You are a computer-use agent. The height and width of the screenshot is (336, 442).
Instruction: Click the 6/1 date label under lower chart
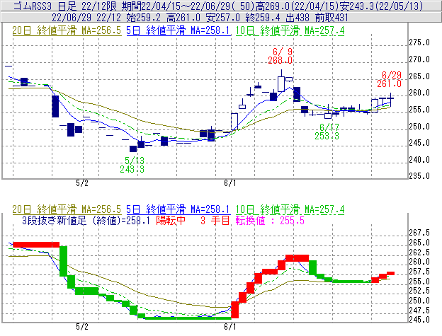230,327
